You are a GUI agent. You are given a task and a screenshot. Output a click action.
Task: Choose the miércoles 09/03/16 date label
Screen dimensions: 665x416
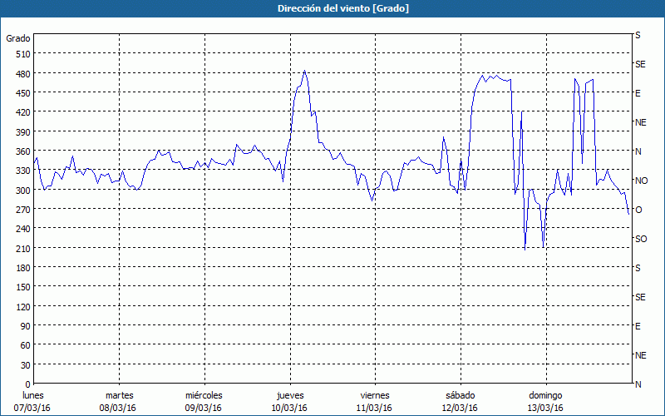tap(204, 401)
